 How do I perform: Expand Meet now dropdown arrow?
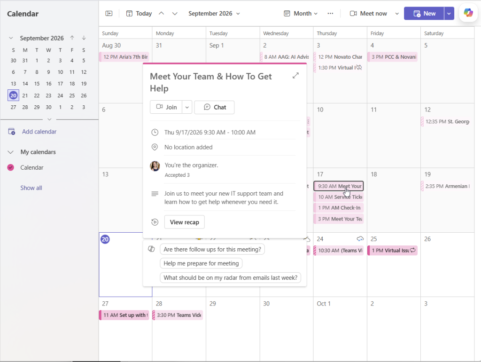(397, 14)
